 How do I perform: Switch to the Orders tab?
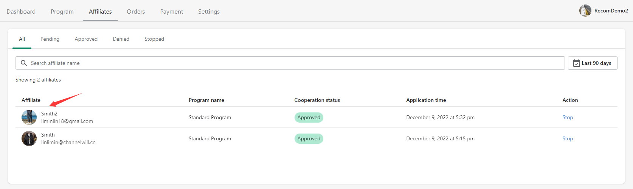pos(136,12)
